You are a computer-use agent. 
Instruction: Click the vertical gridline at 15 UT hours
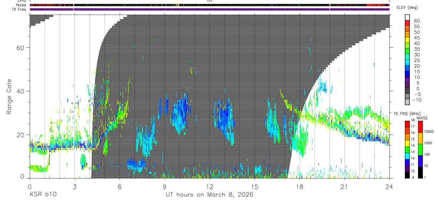pyautogui.click(x=255, y=96)
